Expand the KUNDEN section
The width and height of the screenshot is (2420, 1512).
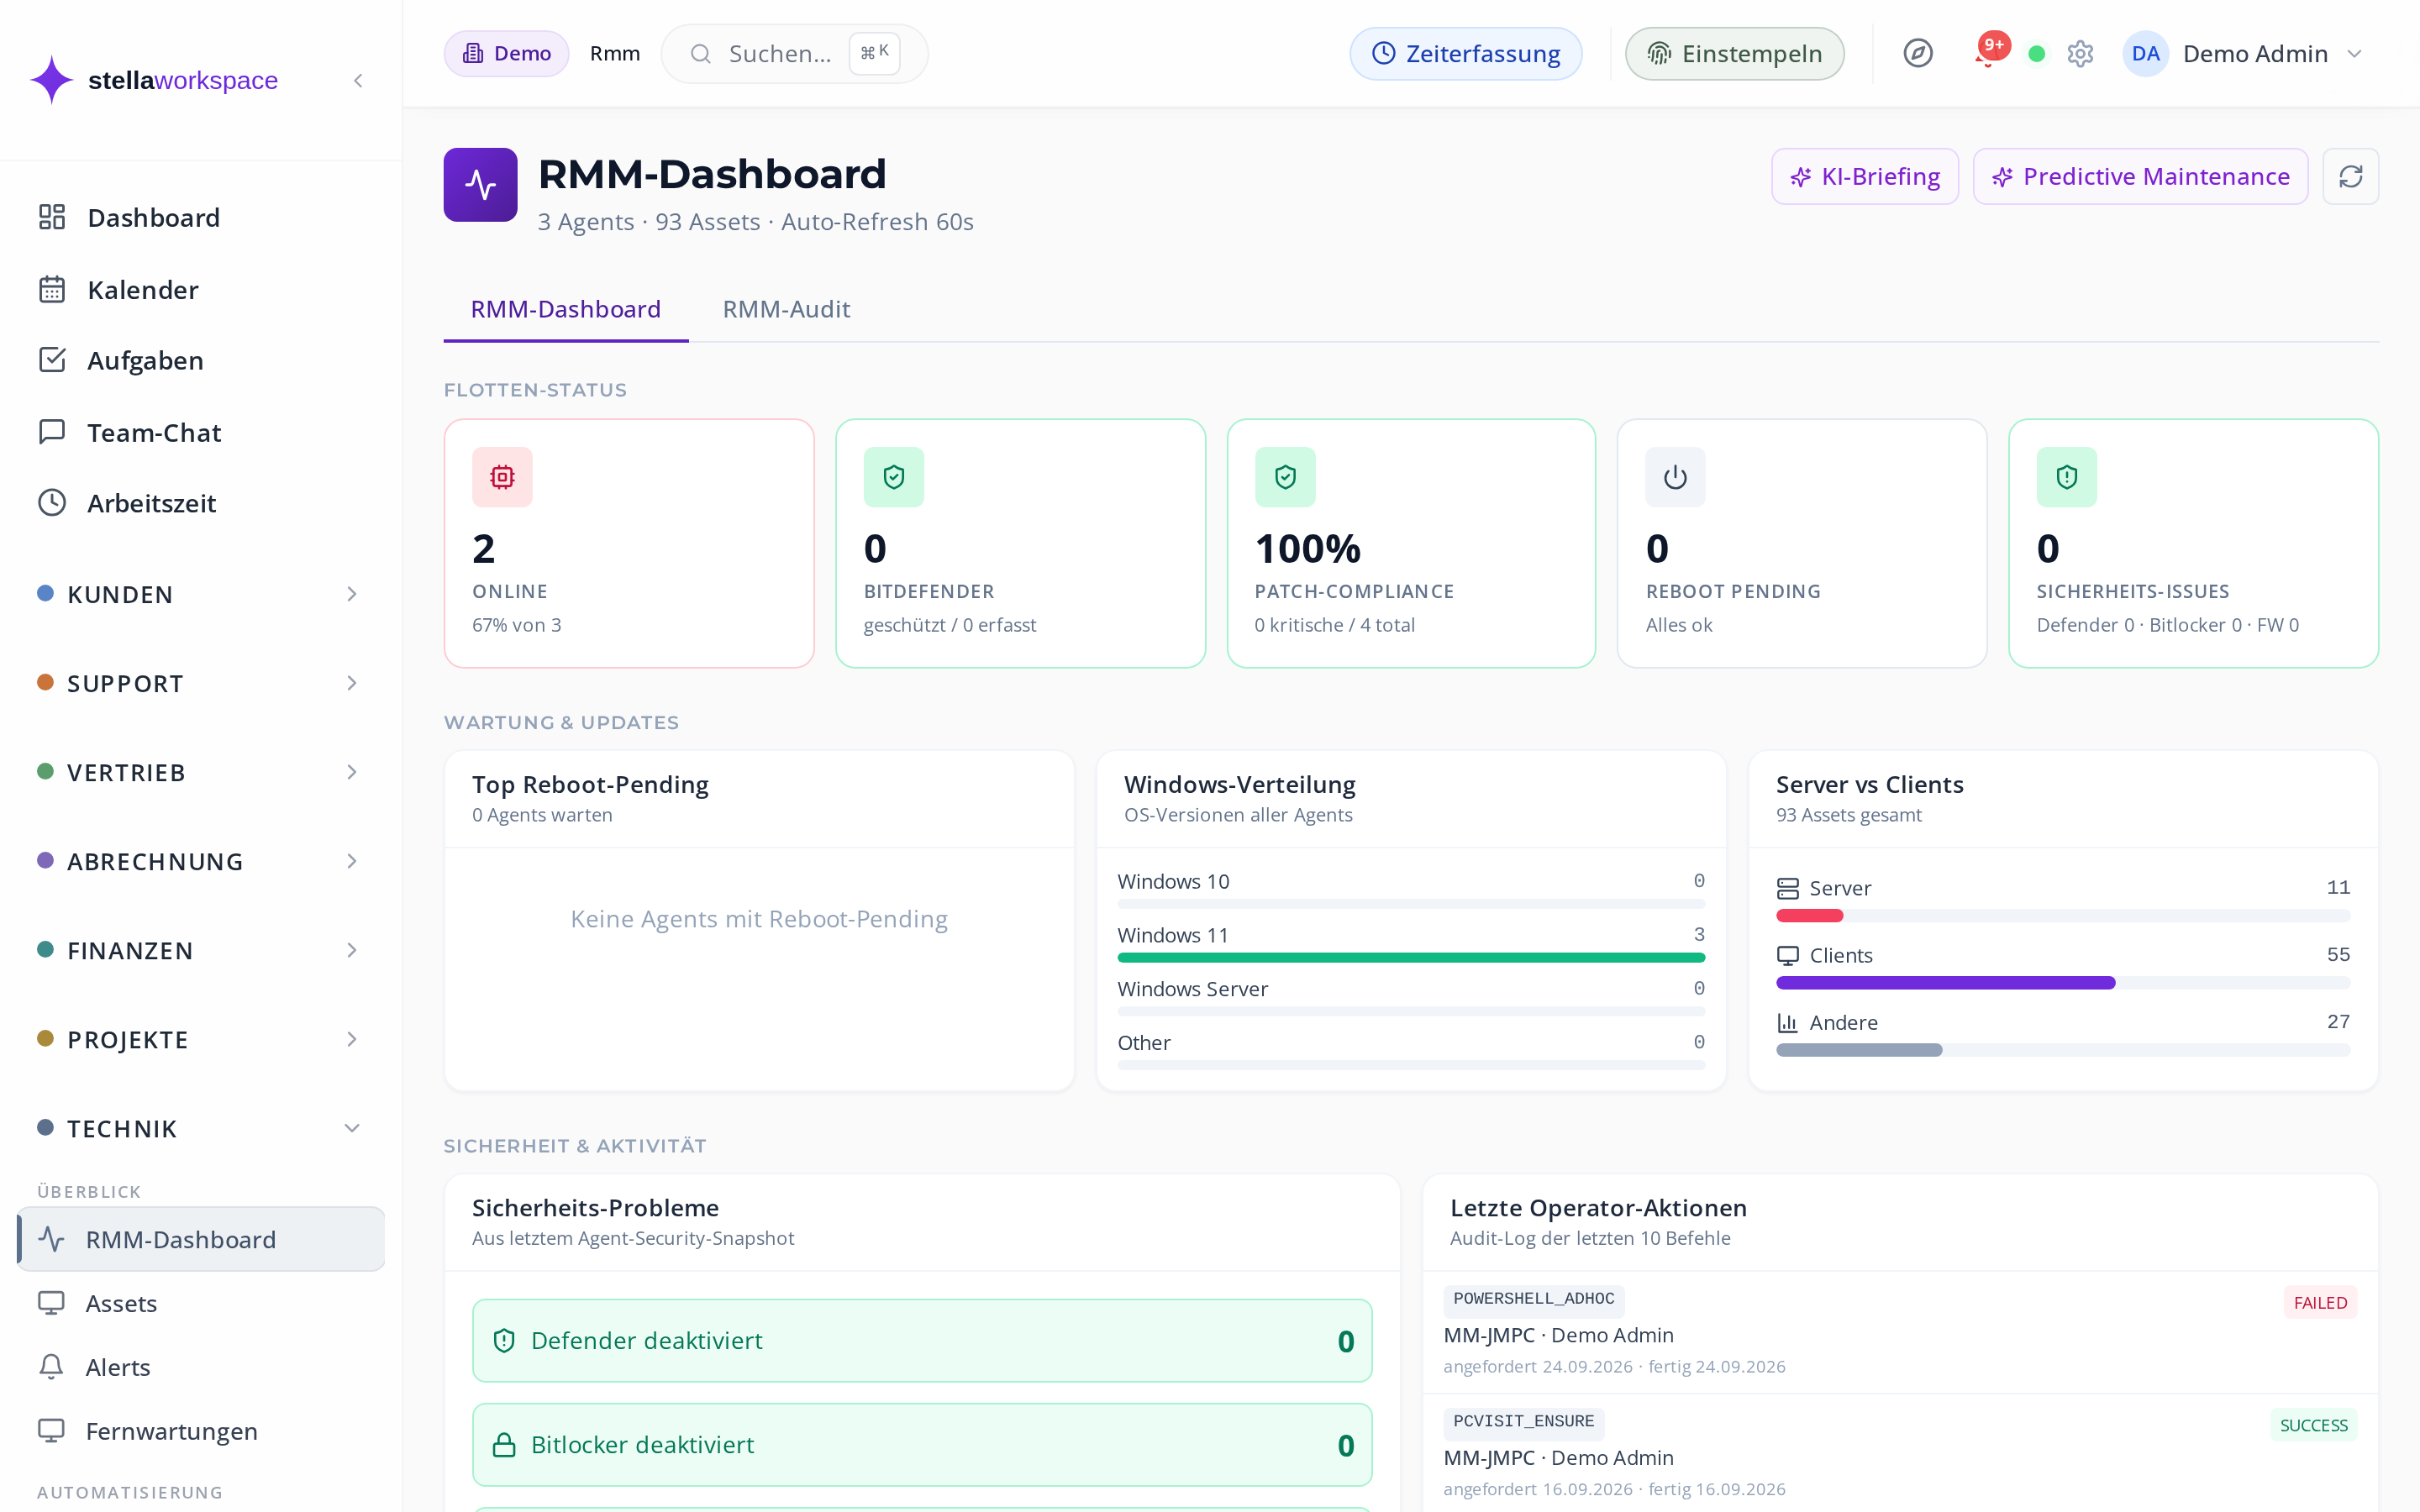pyautogui.click(x=200, y=594)
